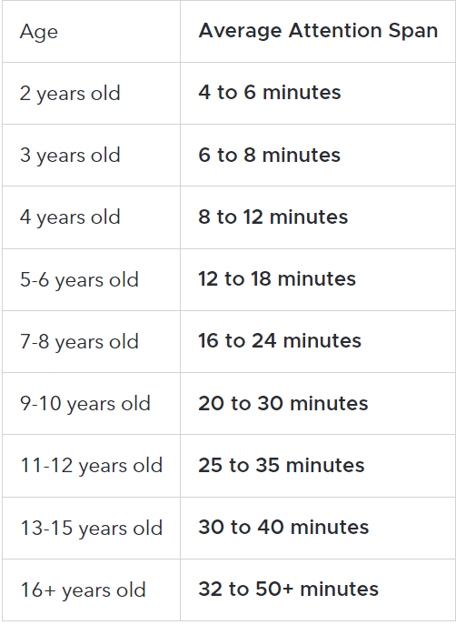Image resolution: width=456 pixels, height=625 pixels.
Task: Select the 32 to 50+ minutes value
Action: [x=289, y=590]
